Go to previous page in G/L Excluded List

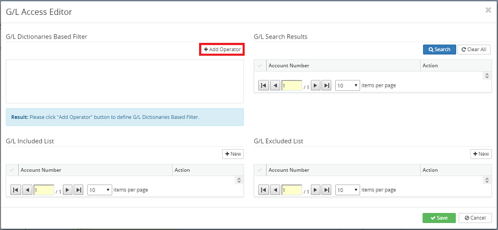point(275,190)
